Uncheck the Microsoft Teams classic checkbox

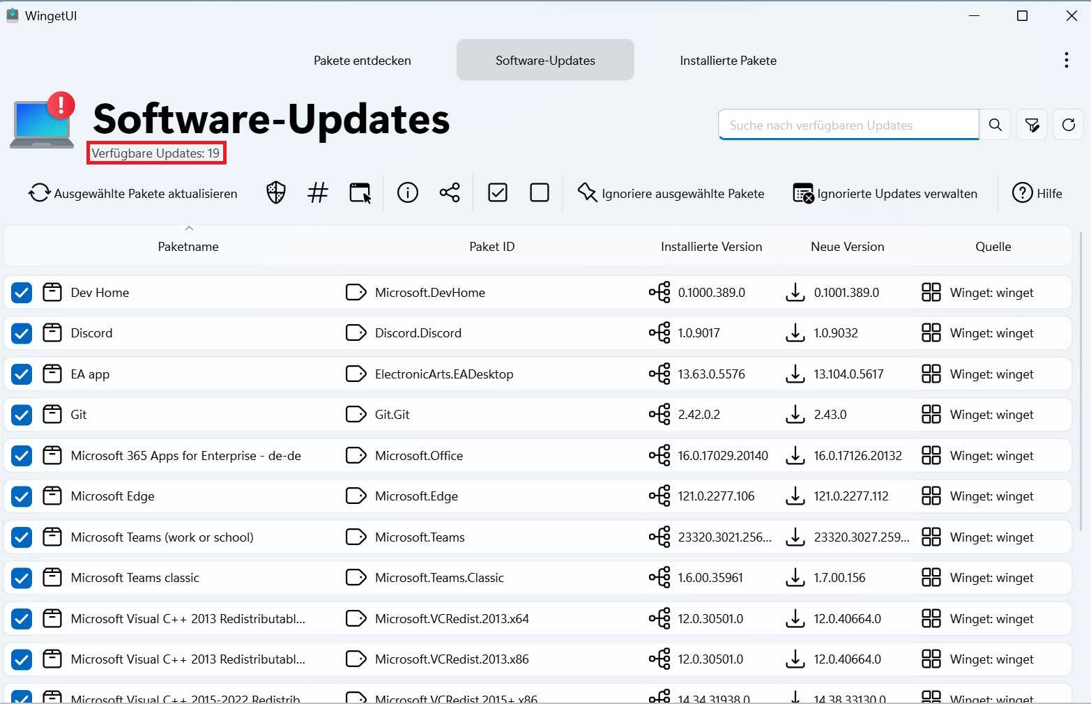tap(22, 578)
